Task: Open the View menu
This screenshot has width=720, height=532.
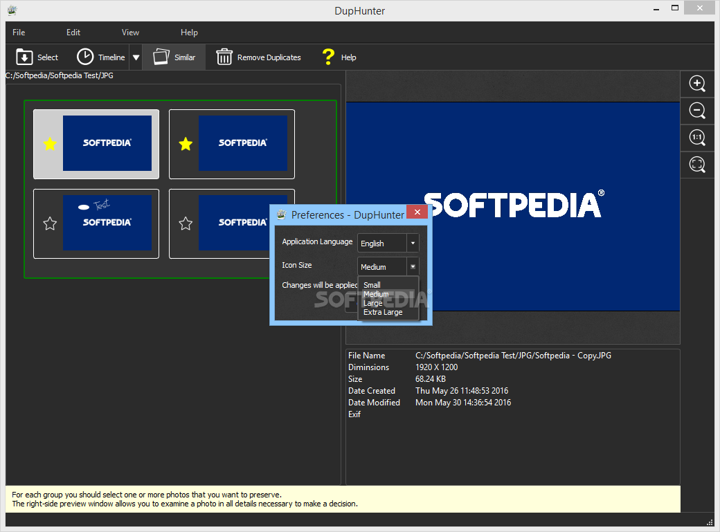Action: [130, 33]
